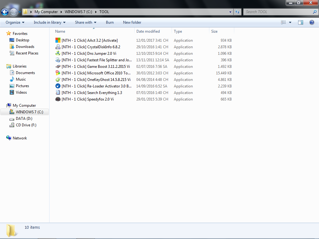Click the Speedyfox 2.0 Vi icon
319x239 pixels.
(58, 99)
